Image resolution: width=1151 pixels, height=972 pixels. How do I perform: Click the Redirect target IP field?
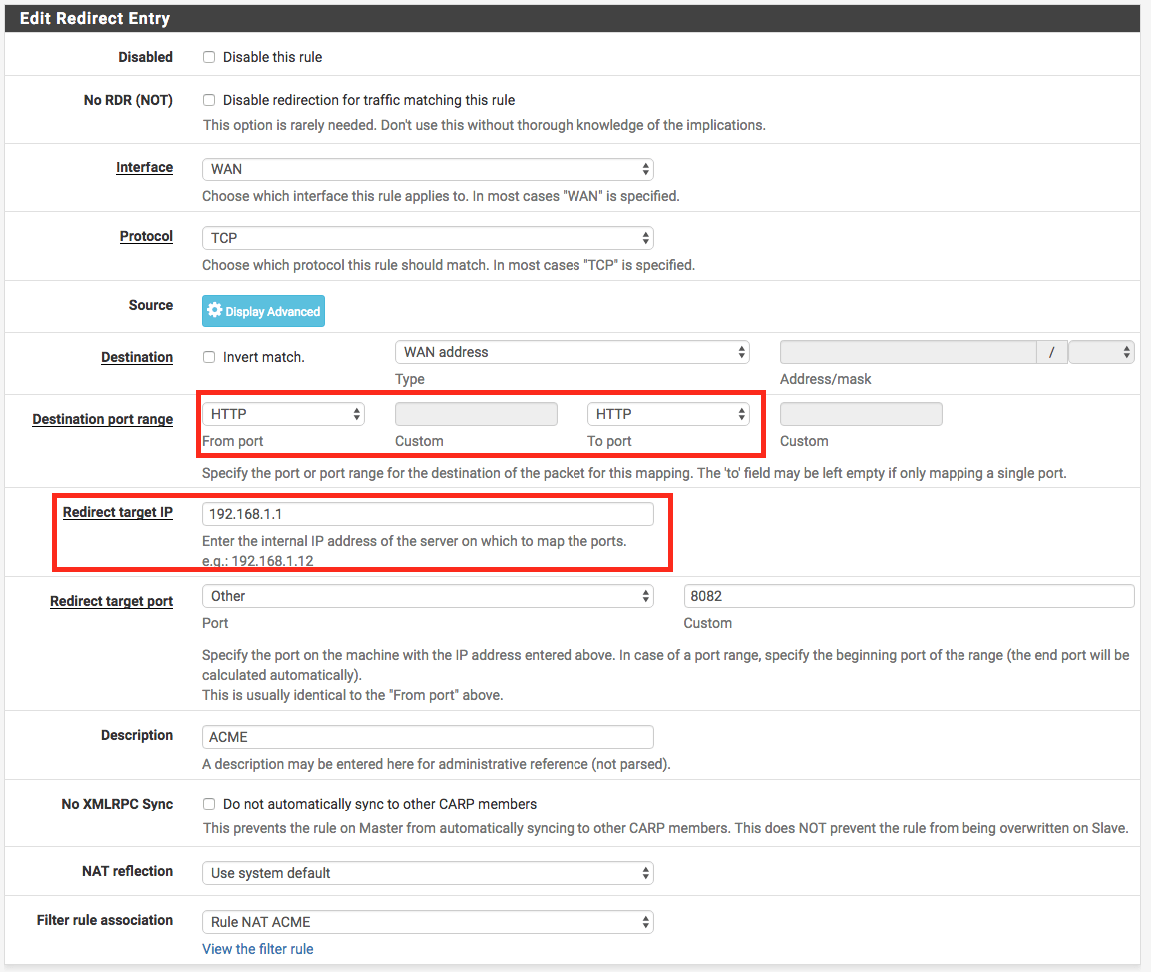(428, 514)
